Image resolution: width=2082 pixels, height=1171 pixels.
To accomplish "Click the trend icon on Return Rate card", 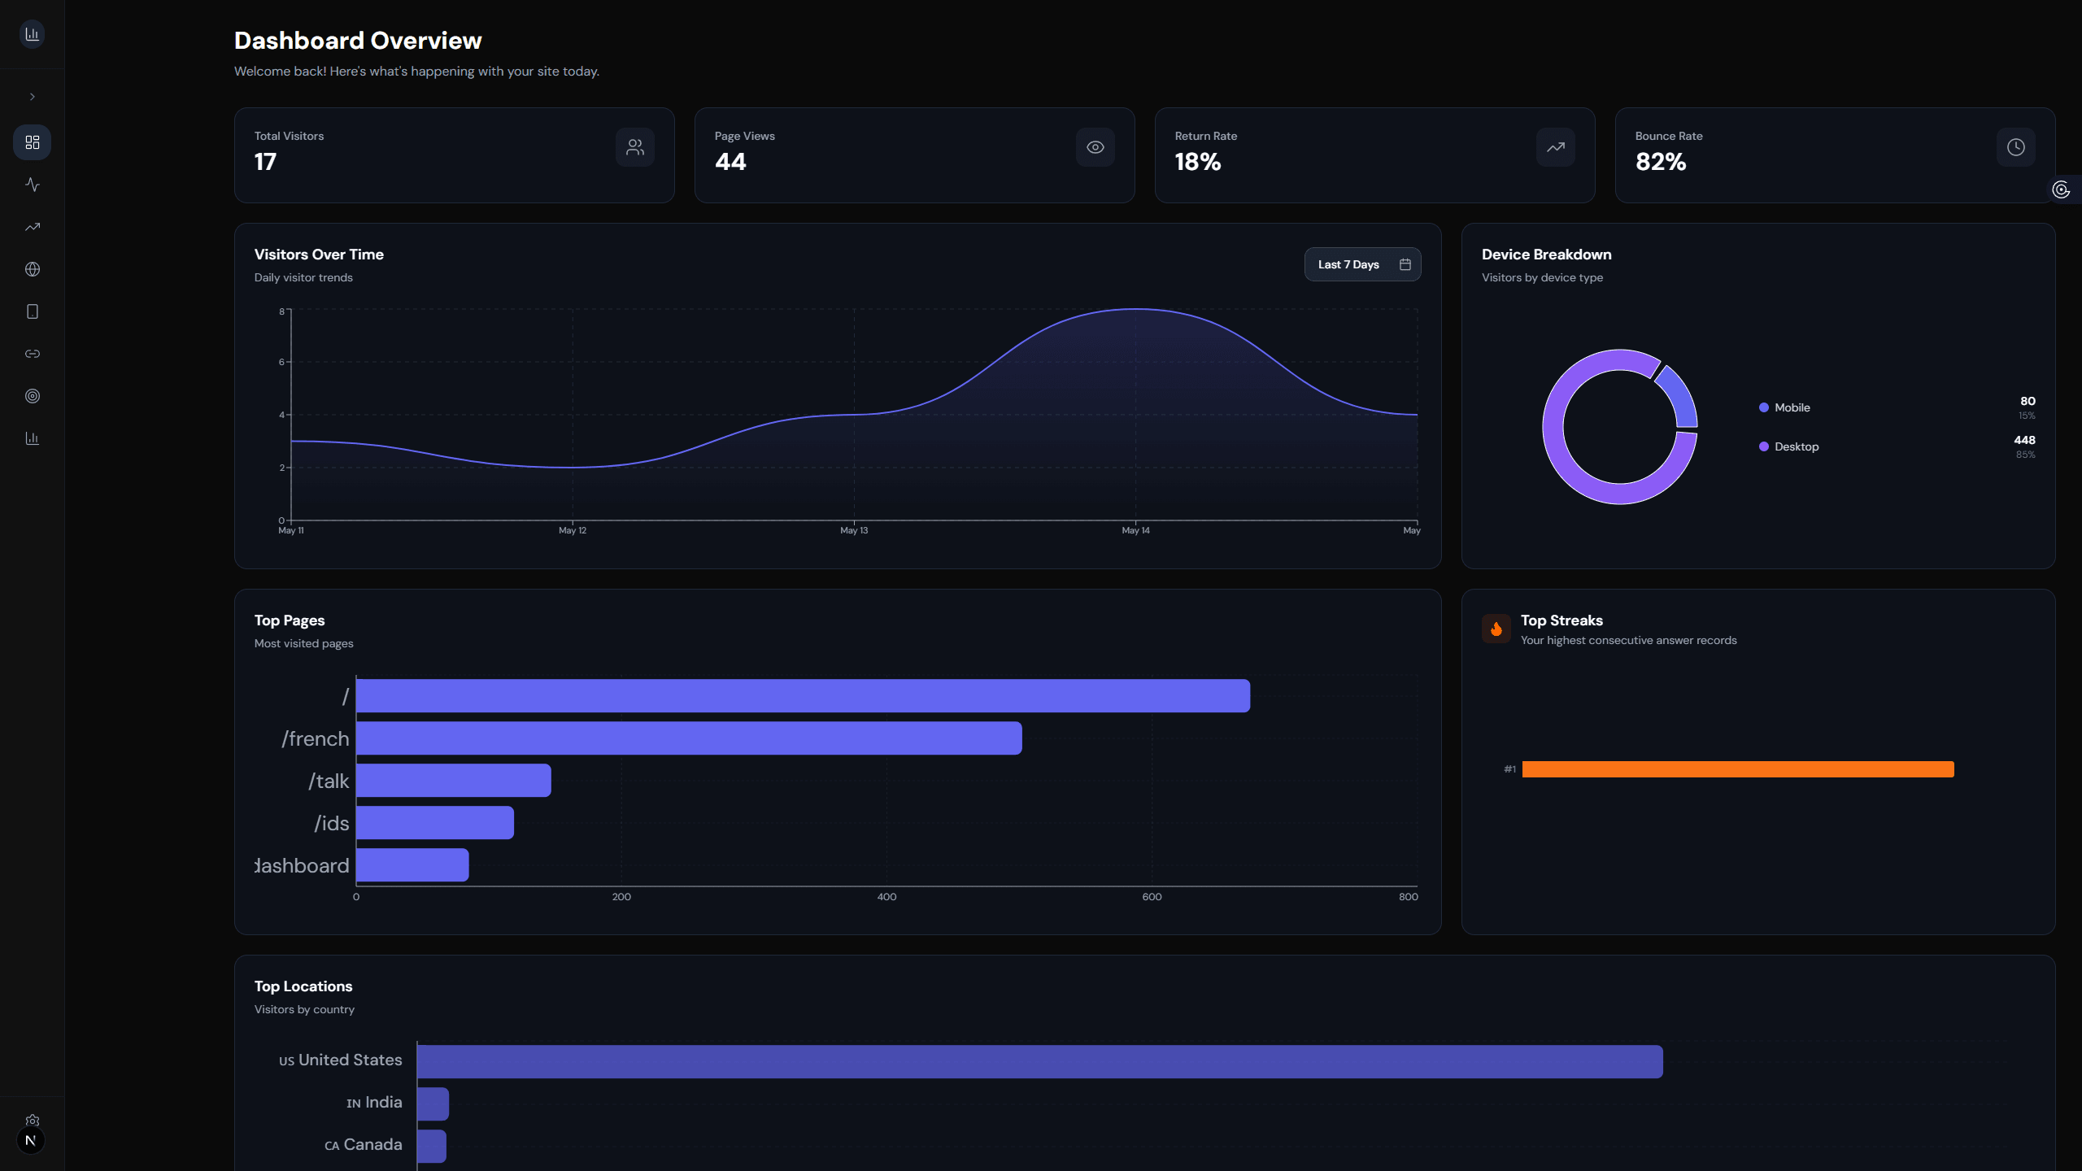I will 1556,147.
